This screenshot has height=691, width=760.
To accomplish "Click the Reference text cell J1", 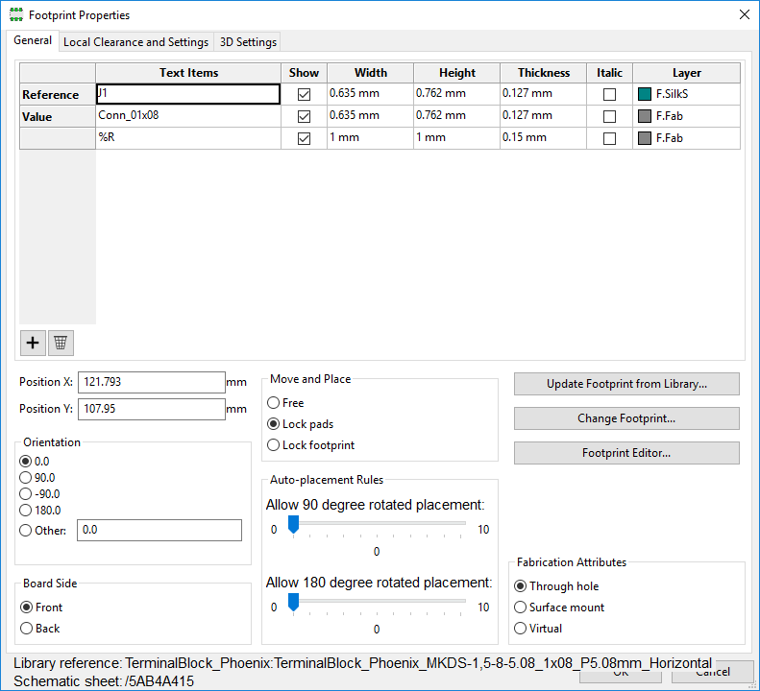I will click(x=188, y=94).
